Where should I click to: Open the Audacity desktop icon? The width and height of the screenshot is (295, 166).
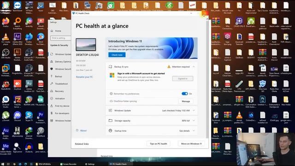tap(29, 148)
